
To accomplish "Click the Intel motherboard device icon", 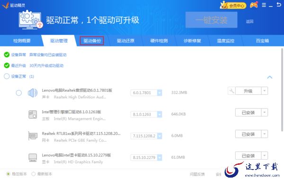I will (33, 115).
